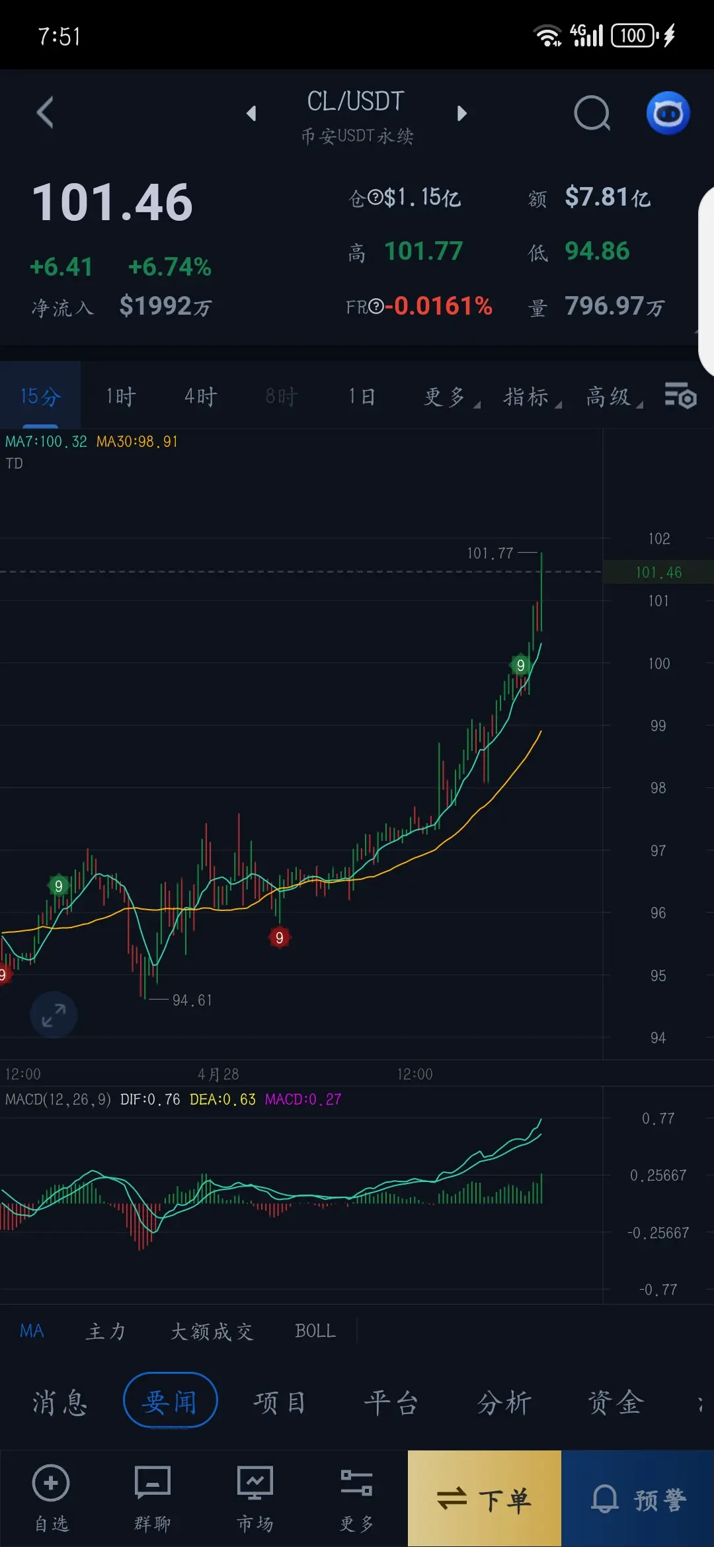714x1547 pixels.
Task: Expand chart to fullscreen
Action: pyautogui.click(x=54, y=1015)
